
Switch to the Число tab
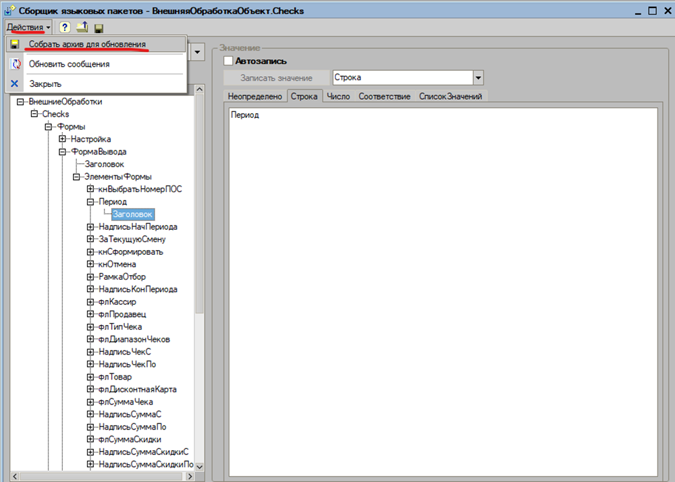(338, 96)
